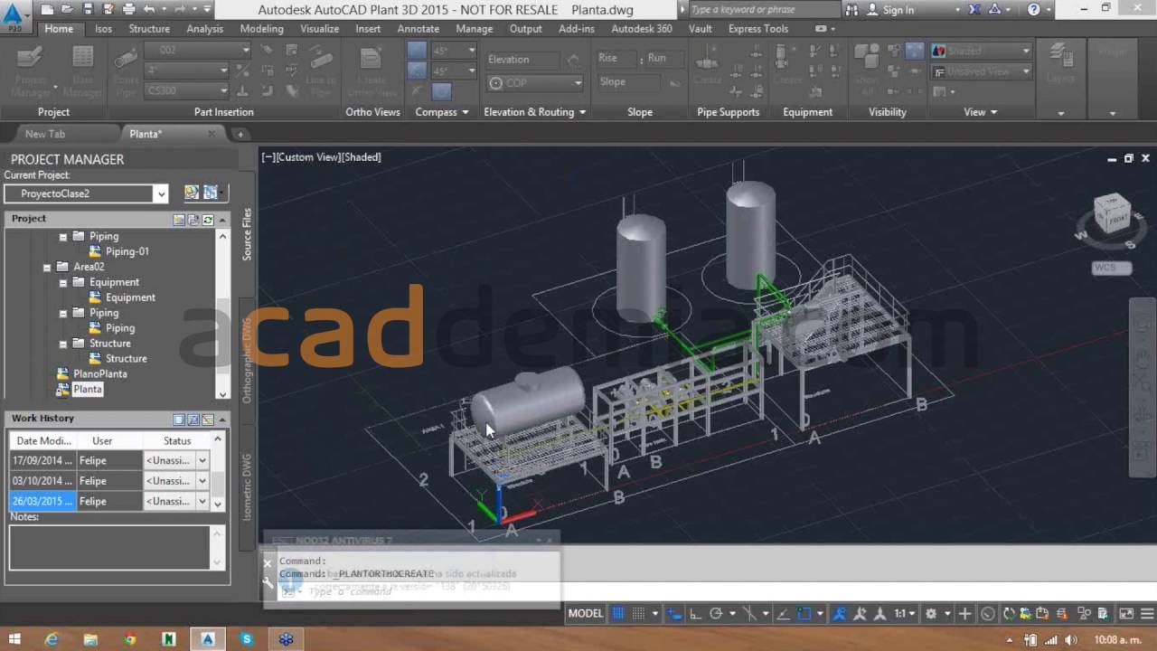Switch to the Structure ribbon tab

click(x=149, y=29)
